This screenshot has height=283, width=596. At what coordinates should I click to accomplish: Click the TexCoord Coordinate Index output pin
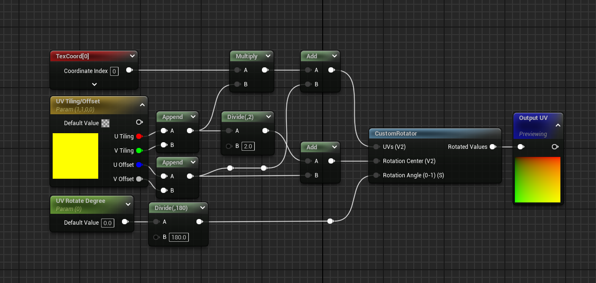(x=129, y=71)
